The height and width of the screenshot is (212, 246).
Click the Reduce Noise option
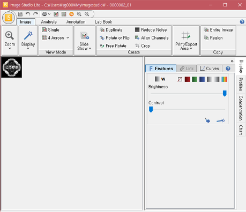tap(151, 30)
